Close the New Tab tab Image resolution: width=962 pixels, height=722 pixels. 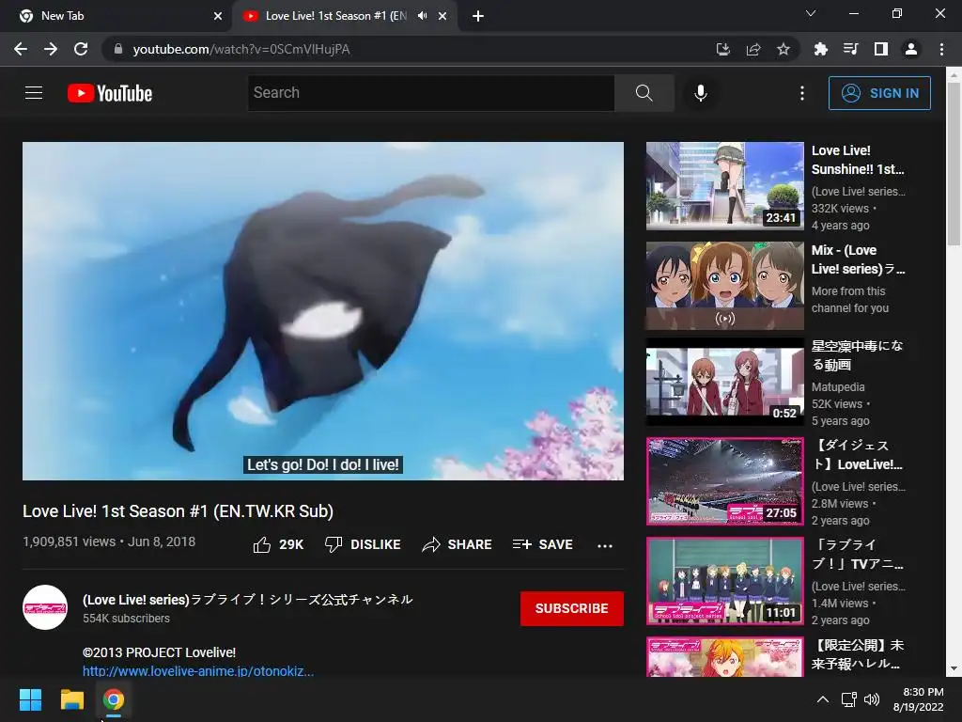pos(218,16)
